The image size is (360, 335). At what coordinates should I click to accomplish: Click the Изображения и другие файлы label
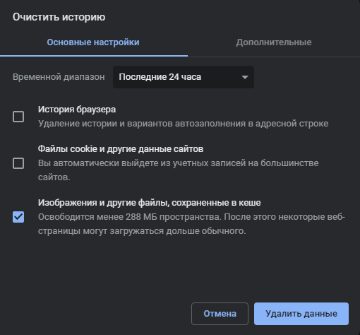click(150, 203)
